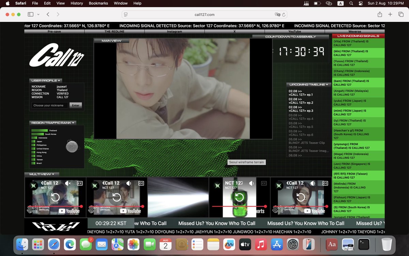Open the YouTube tab
Screen dimensions: 409x256
click(294, 31)
